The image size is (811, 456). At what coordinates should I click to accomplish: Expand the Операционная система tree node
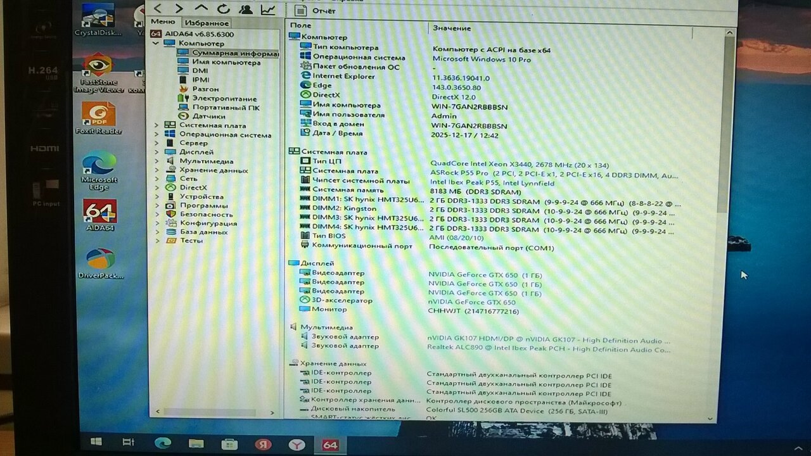pyautogui.click(x=156, y=134)
